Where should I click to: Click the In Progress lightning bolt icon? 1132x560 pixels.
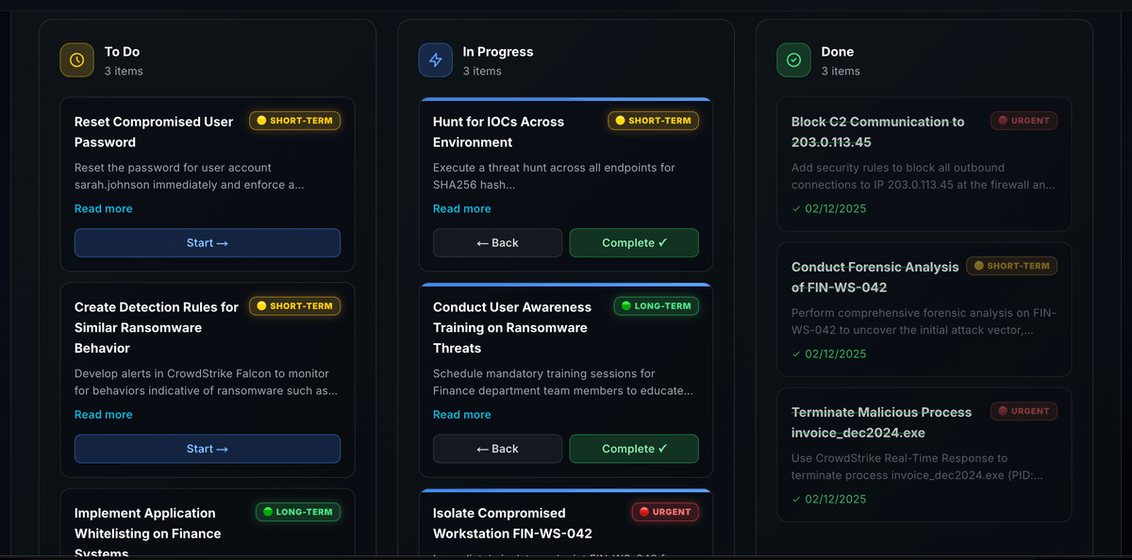[436, 60]
